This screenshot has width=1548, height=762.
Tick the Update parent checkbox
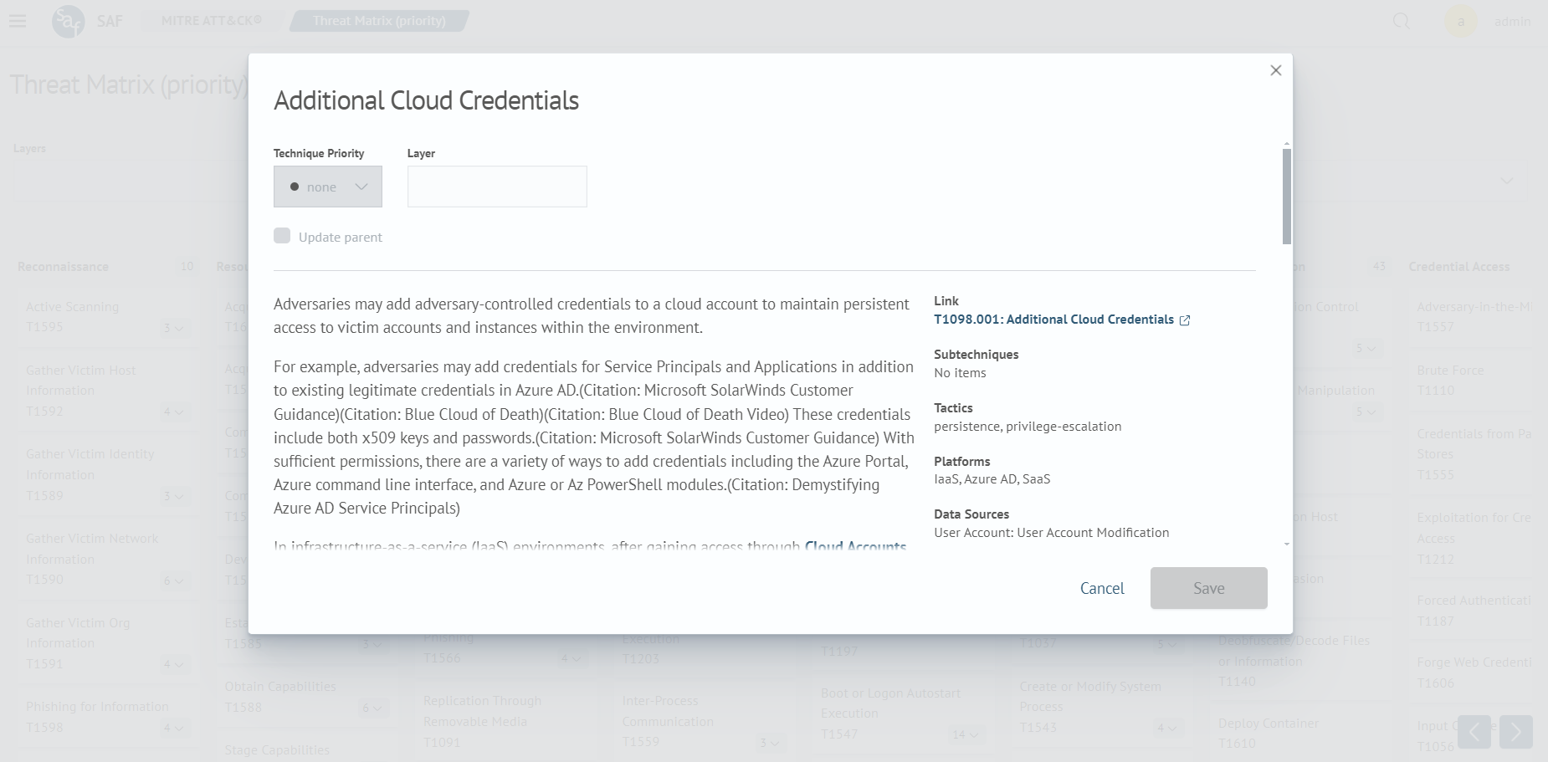click(282, 236)
